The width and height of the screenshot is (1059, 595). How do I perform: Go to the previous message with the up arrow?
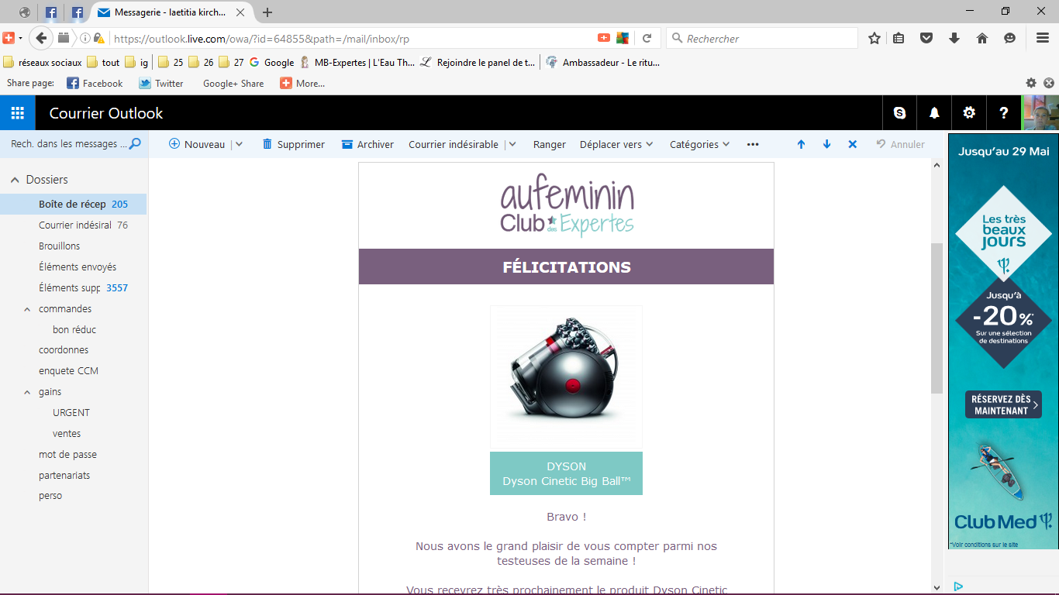(801, 144)
